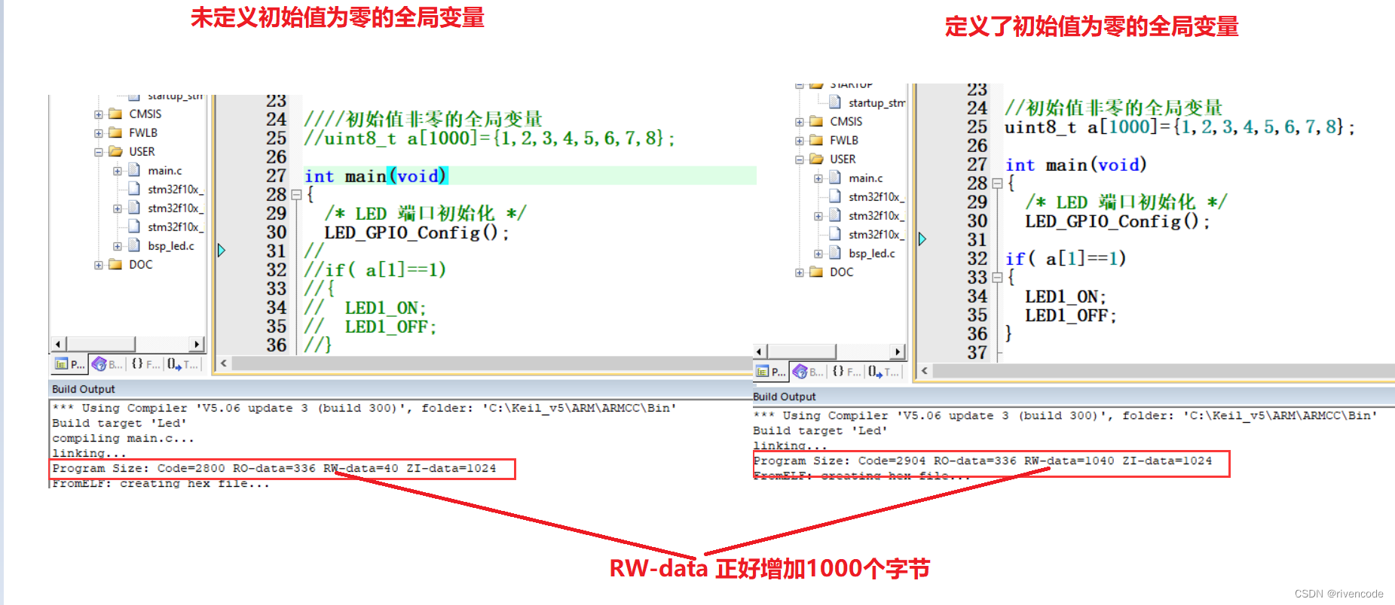Screen dimensions: 1395x605
Task: Collapse main function fold at line 28, left editor
Action: pyautogui.click(x=296, y=195)
